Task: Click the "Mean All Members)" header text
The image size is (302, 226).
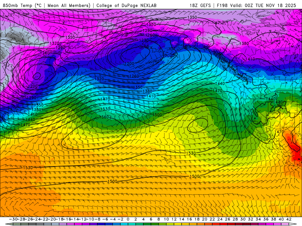Action: click(x=69, y=5)
